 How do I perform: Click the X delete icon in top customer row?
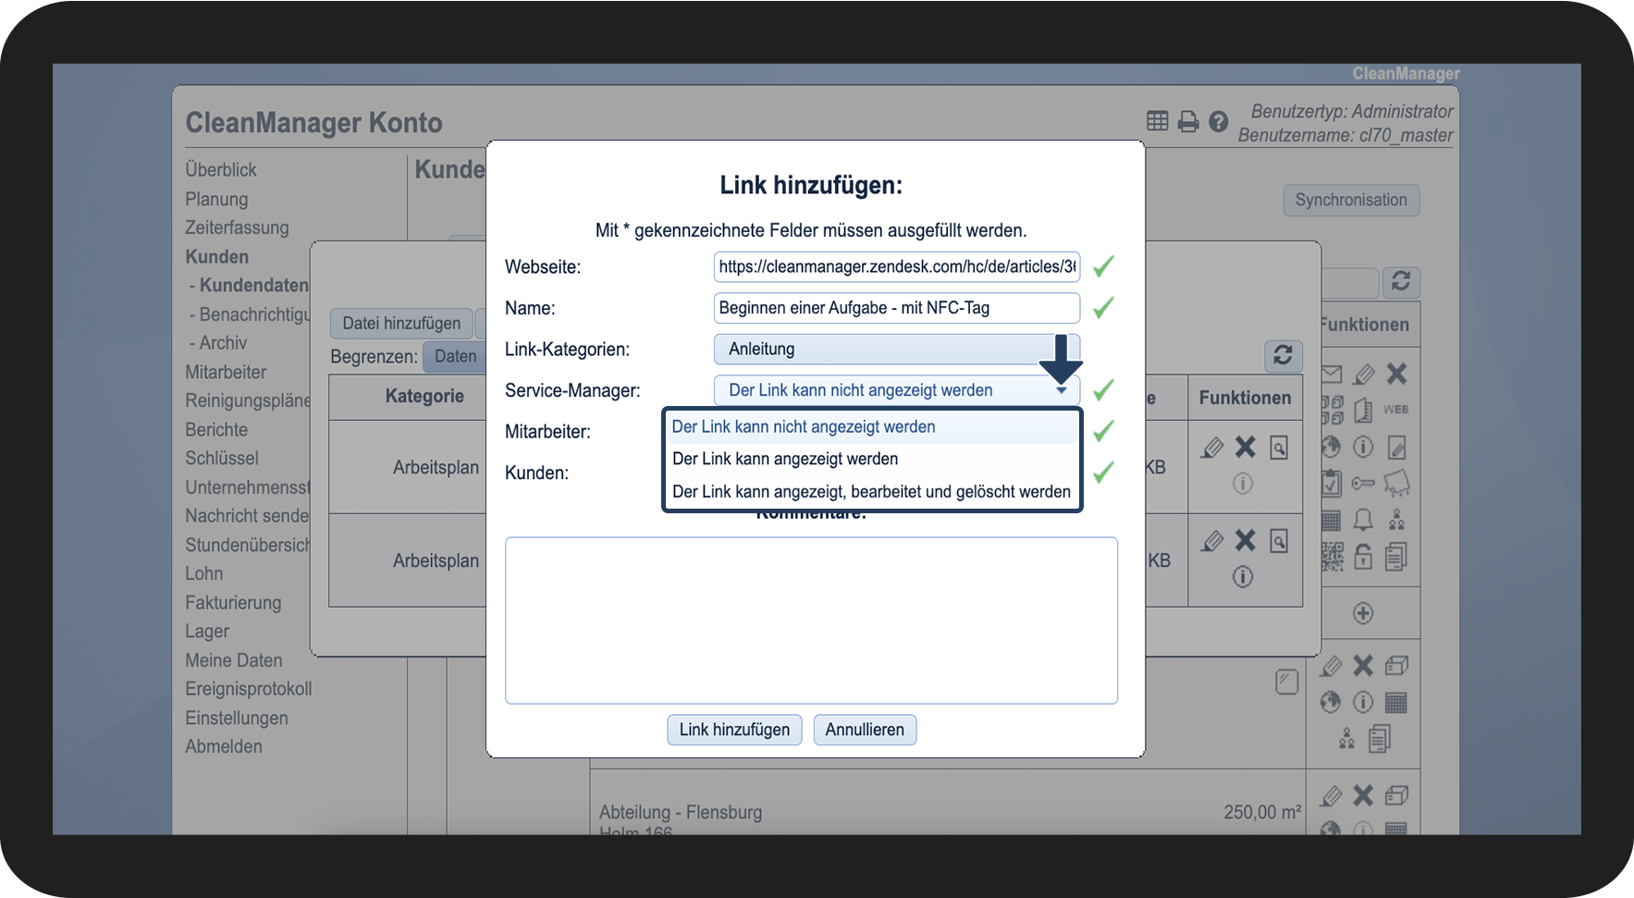[x=1396, y=374]
